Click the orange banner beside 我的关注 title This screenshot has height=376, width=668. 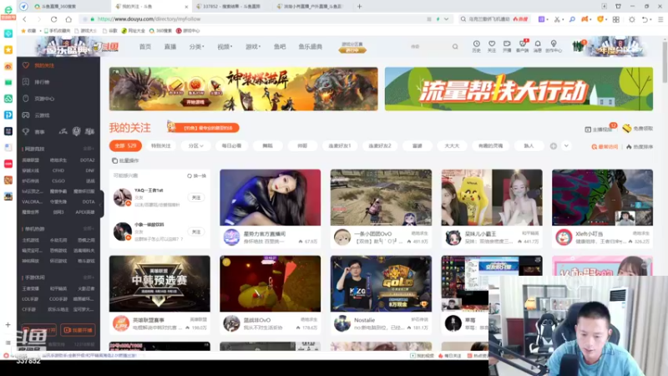(x=204, y=128)
